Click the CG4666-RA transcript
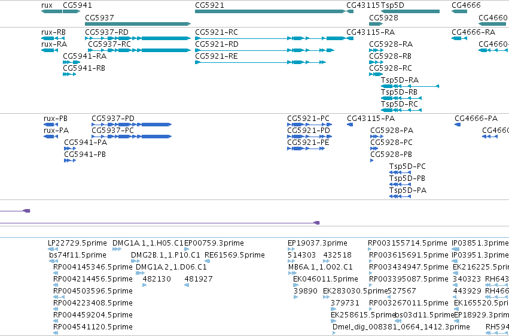509x336 pixels. pos(459,38)
